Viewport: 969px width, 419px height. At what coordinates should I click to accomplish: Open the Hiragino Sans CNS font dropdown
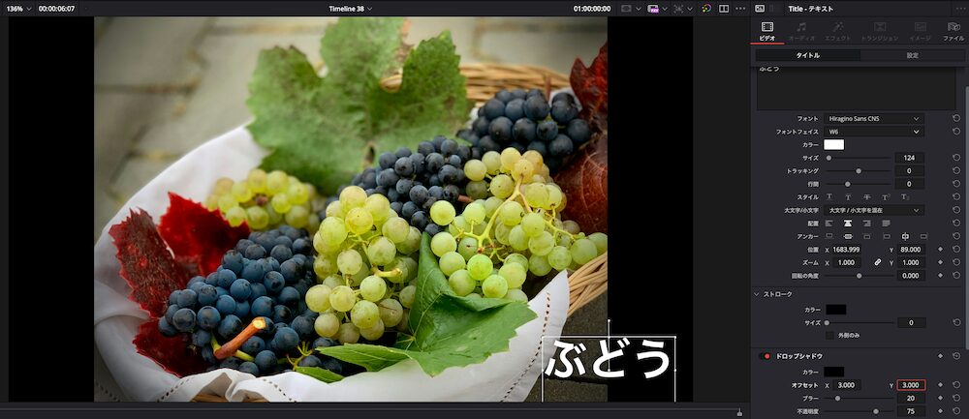(874, 118)
